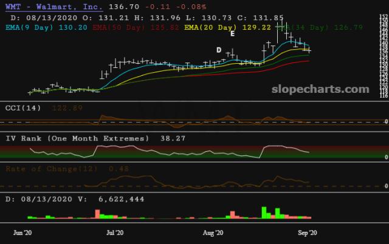The image size is (389, 244).
Task: Click the date D: 08/13/2020 in price header
Action: point(44,18)
